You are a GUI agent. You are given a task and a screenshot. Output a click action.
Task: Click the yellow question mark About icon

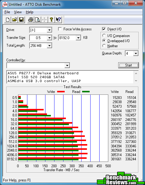pyautogui.click(x=51, y=20)
